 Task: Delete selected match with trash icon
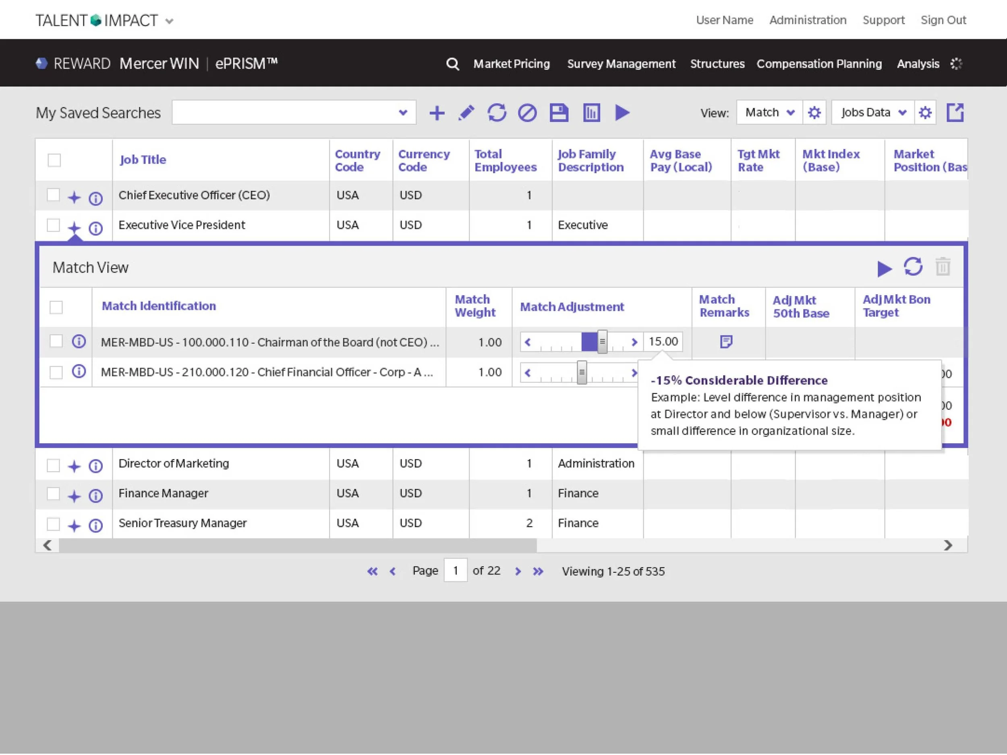click(x=943, y=267)
